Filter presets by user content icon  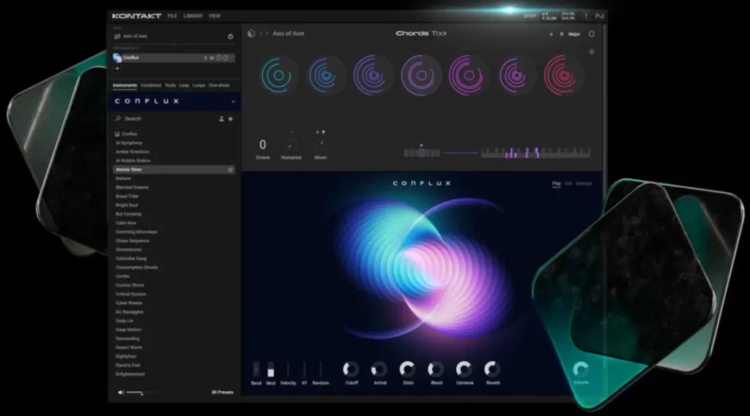(x=221, y=118)
